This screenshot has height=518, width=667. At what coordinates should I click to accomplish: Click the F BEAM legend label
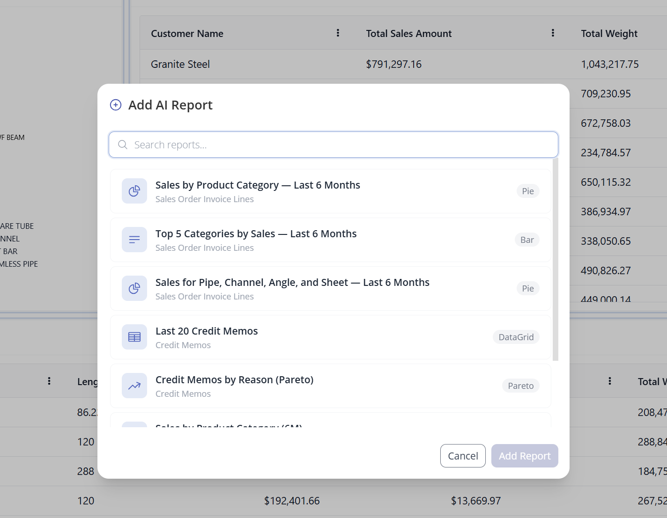pos(12,138)
